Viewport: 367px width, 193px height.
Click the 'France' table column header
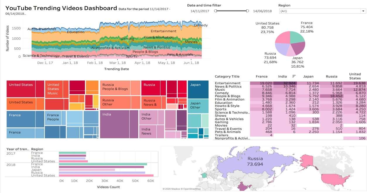[x=262, y=77]
